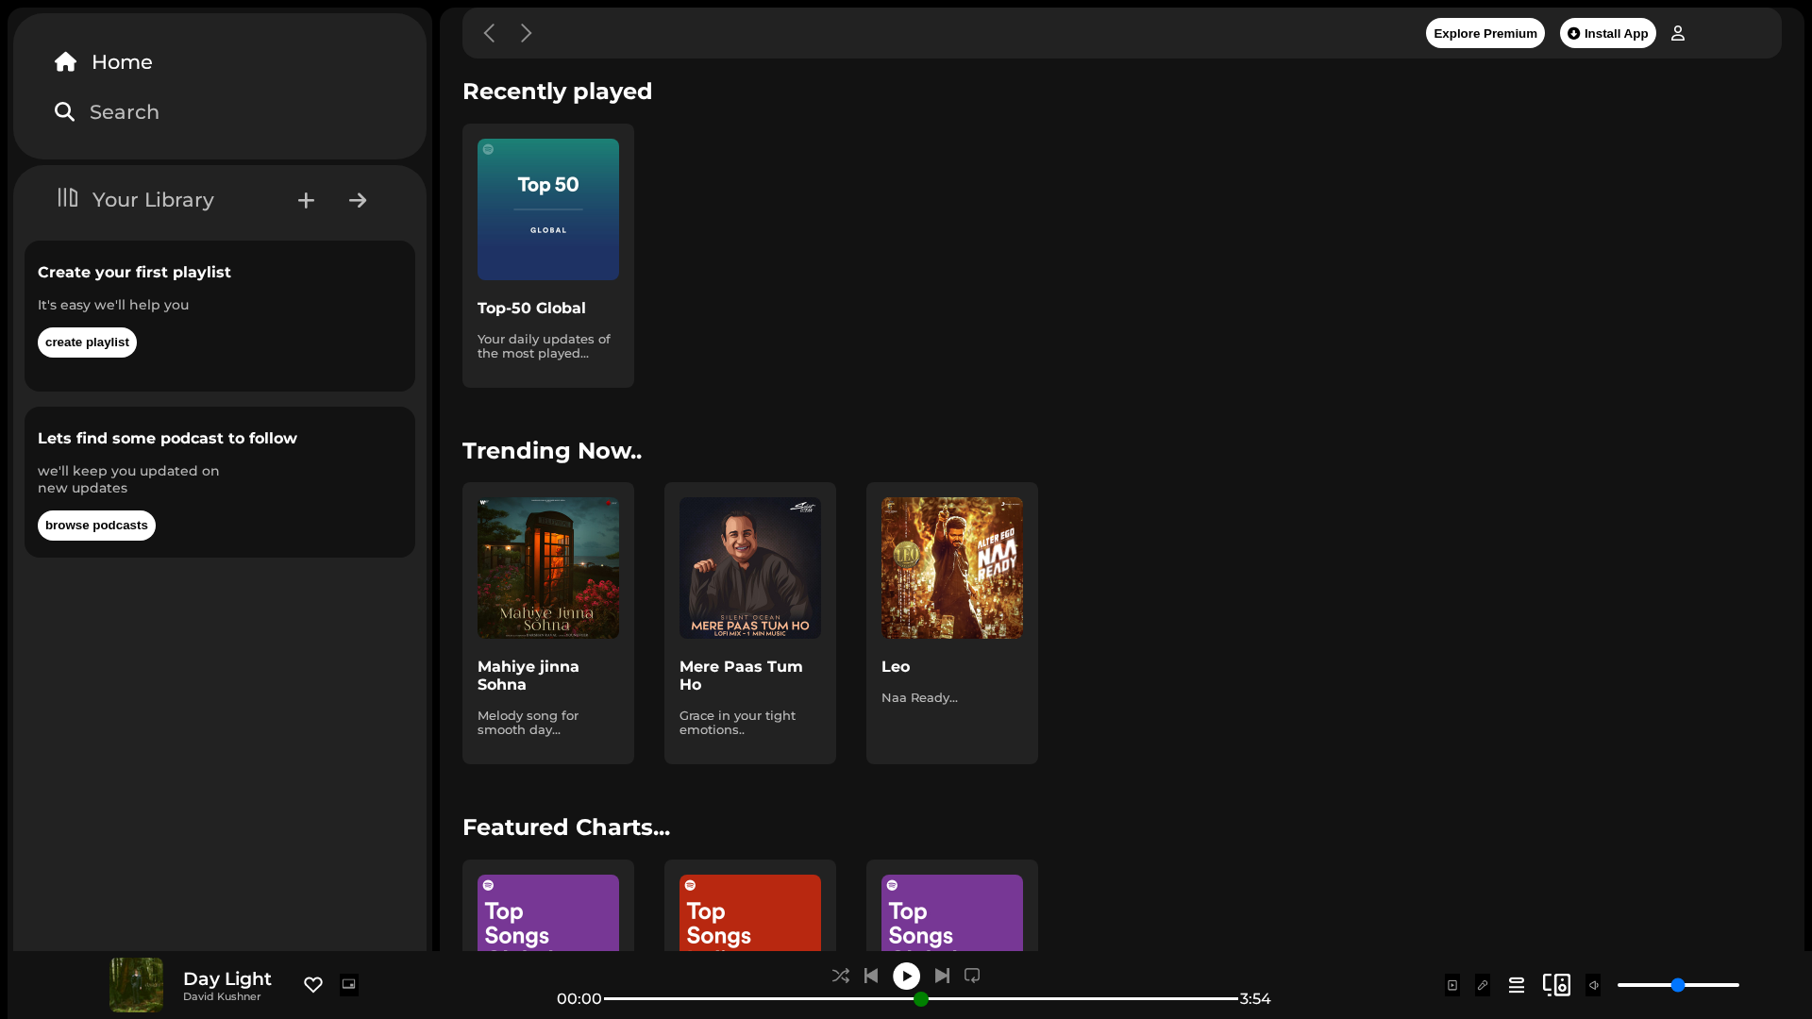Open the Mere Paas Tum Ho cover art
The image size is (1812, 1019).
tap(750, 568)
